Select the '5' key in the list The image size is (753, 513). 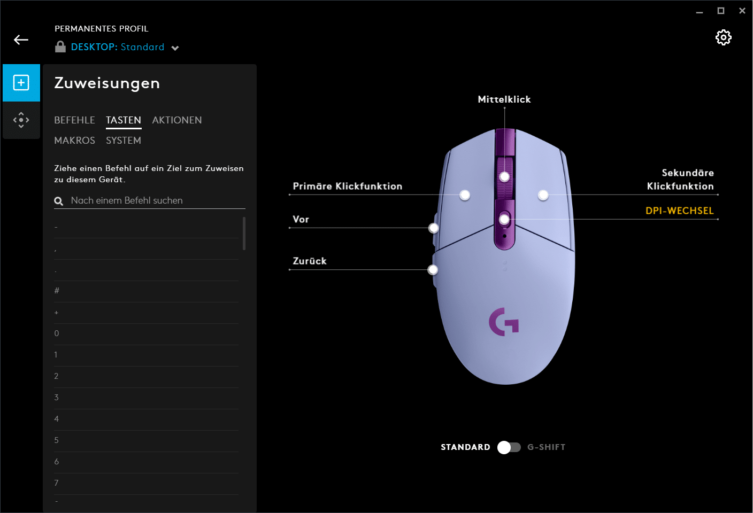[x=145, y=440]
